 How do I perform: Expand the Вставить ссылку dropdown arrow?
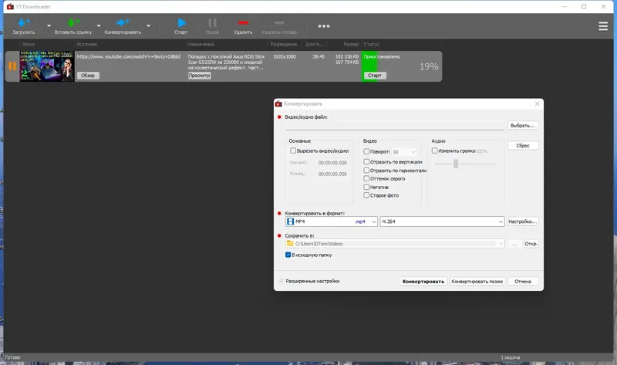click(99, 26)
